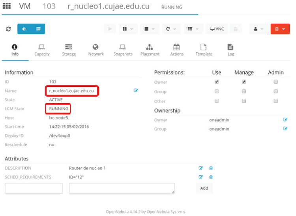This screenshot has width=296, height=216.
Task: Delete the DESCRIPTION attribute with trash icon
Action: point(211,168)
